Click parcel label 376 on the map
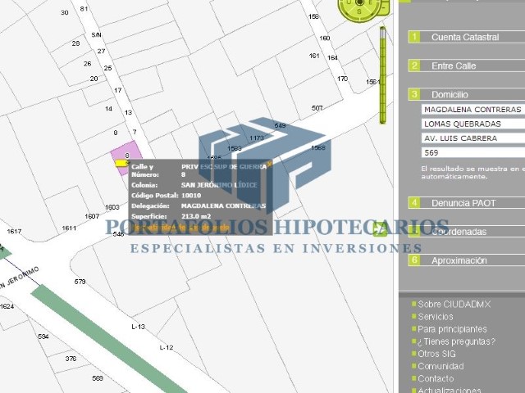 tap(71, 359)
